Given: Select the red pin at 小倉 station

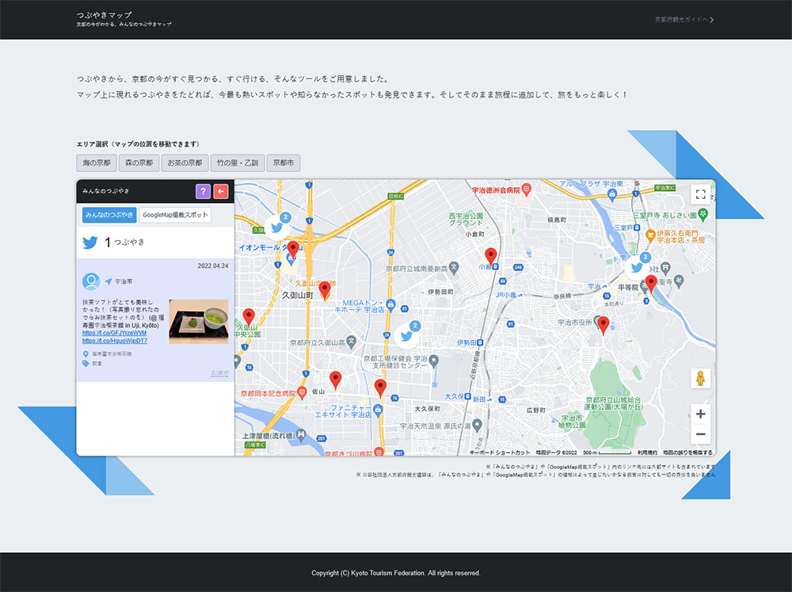Looking at the screenshot, I should coord(490,257).
